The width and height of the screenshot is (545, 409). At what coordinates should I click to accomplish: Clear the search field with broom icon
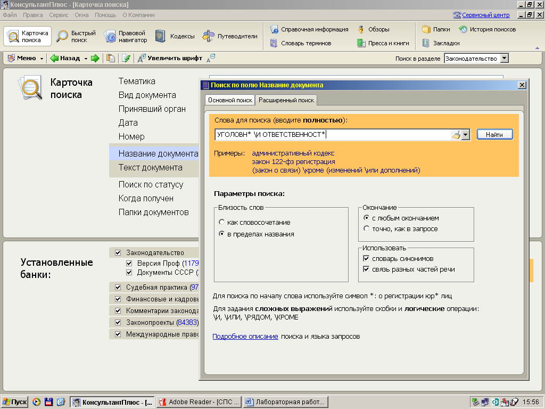click(x=456, y=135)
